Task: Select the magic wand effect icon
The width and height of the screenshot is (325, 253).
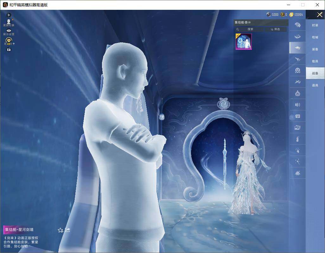Action: (x=297, y=162)
